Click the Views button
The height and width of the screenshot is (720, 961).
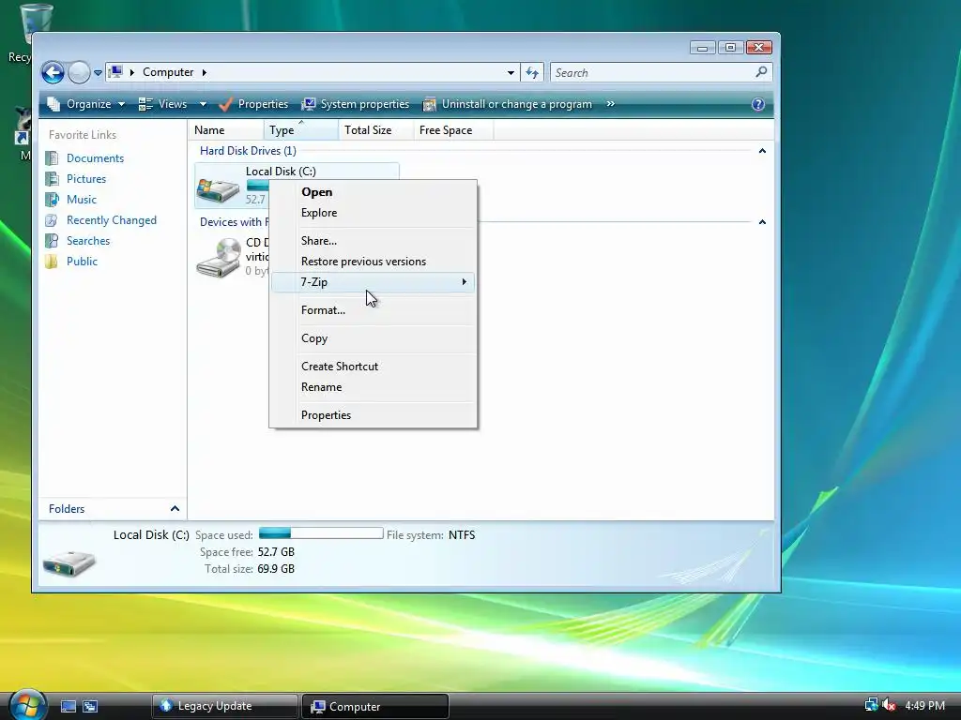click(x=162, y=104)
